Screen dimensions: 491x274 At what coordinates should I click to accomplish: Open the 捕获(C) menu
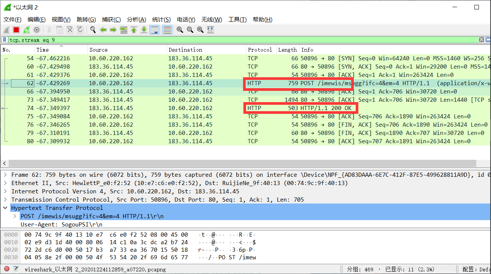pyautogui.click(x=112, y=20)
